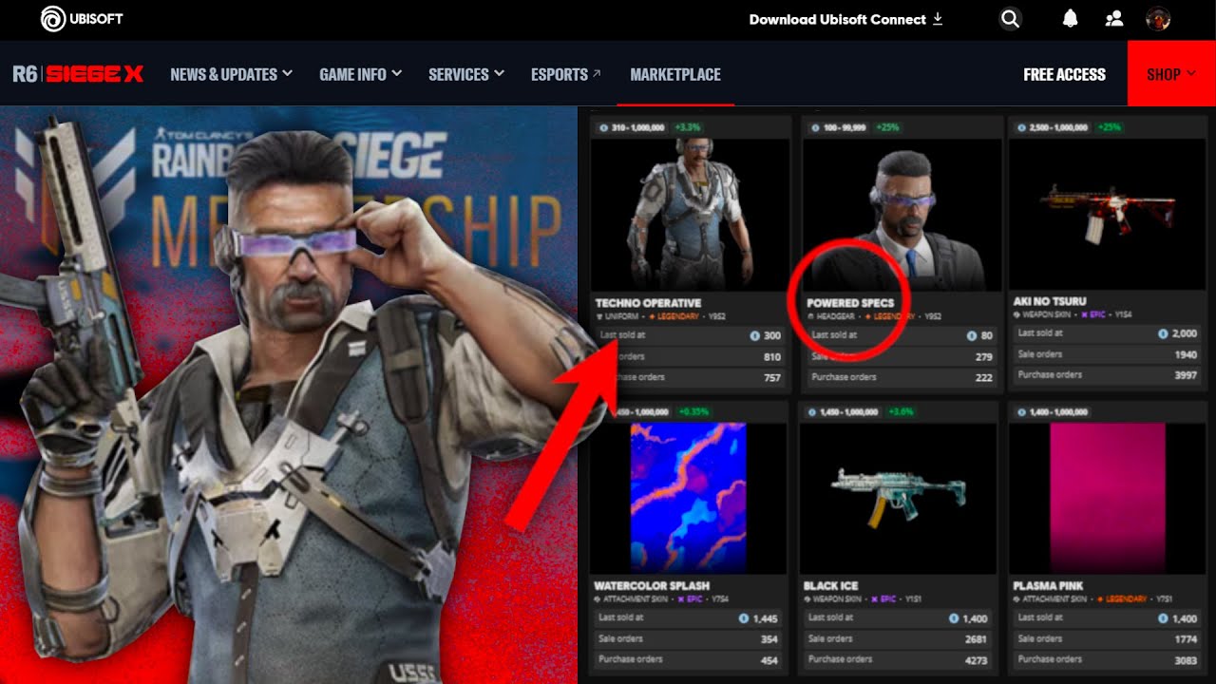Click the Techno Operative uniform thumbnail

pos(691,214)
